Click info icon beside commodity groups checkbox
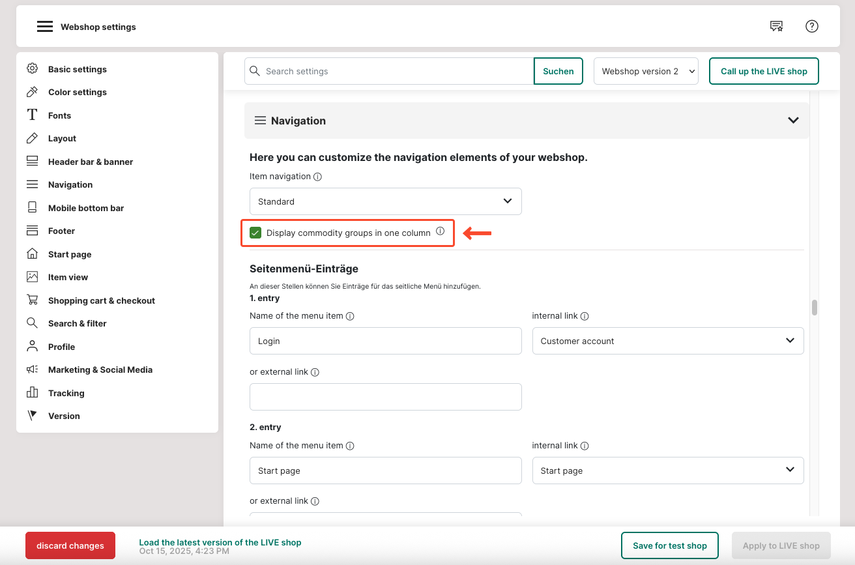This screenshot has width=855, height=565. (440, 231)
